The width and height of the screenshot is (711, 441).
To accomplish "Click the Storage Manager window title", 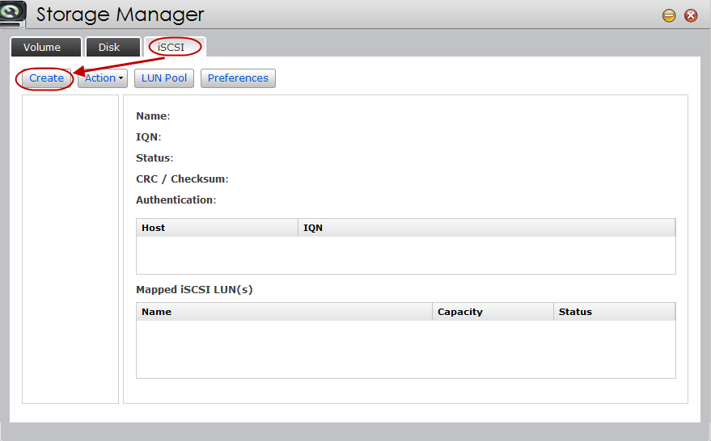I will (121, 15).
